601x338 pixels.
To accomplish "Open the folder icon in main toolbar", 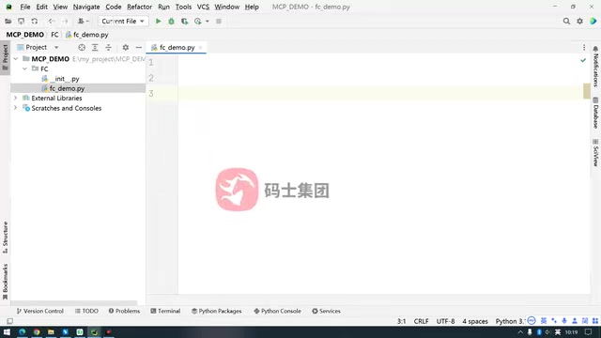I will click(x=8, y=21).
